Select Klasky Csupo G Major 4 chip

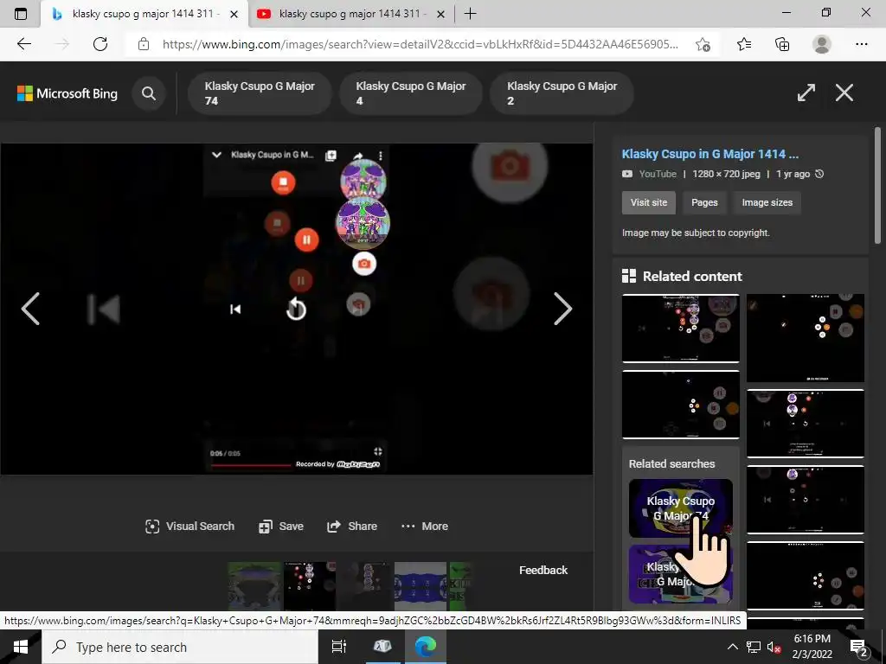coord(411,93)
